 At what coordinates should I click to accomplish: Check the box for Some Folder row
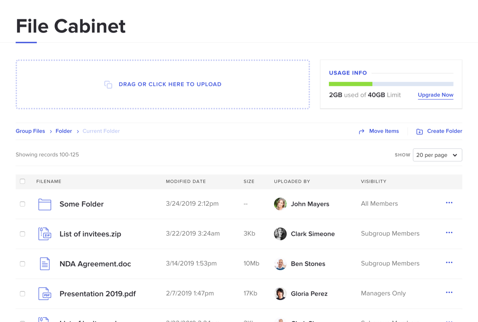pos(22,204)
